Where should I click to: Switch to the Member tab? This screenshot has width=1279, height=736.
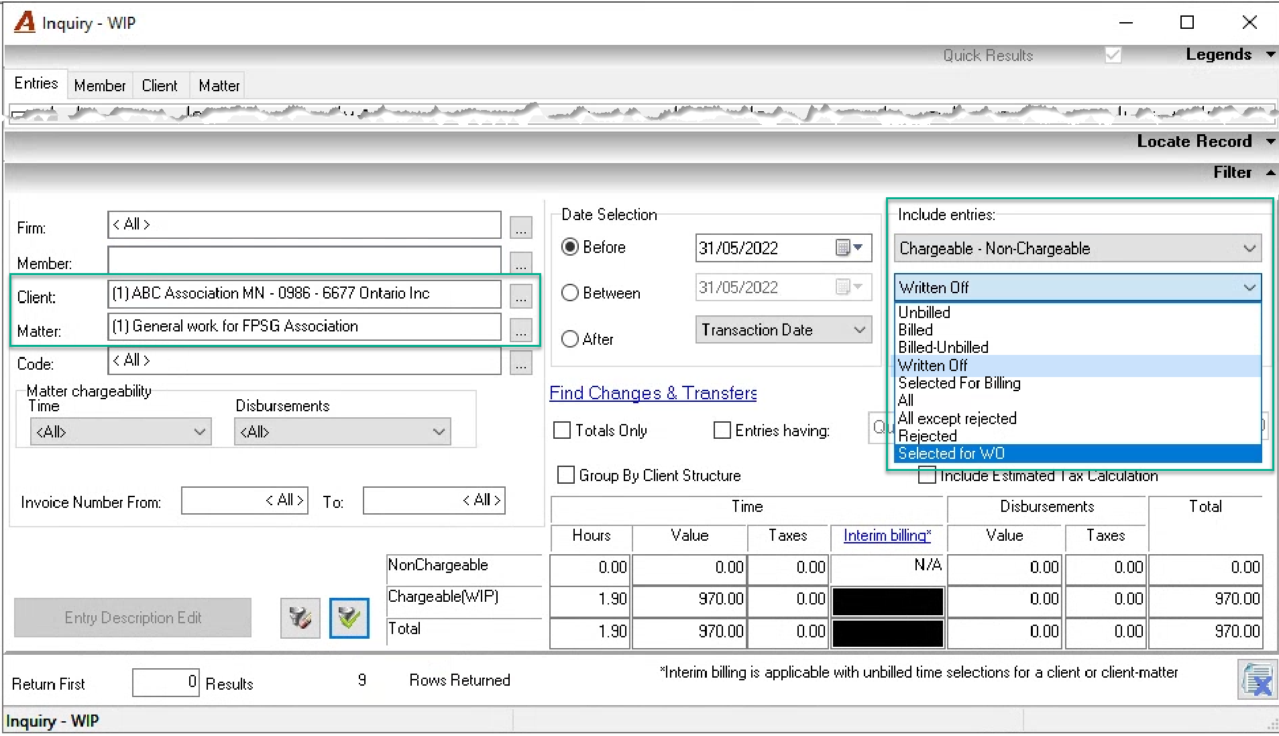100,86
